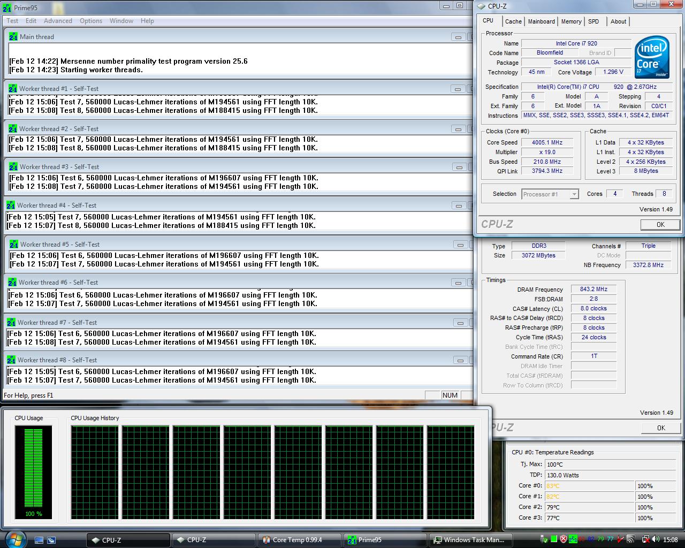This screenshot has width=685, height=548.
Task: Click the Safely Remove Hardware tray icon
Action: click(544, 539)
